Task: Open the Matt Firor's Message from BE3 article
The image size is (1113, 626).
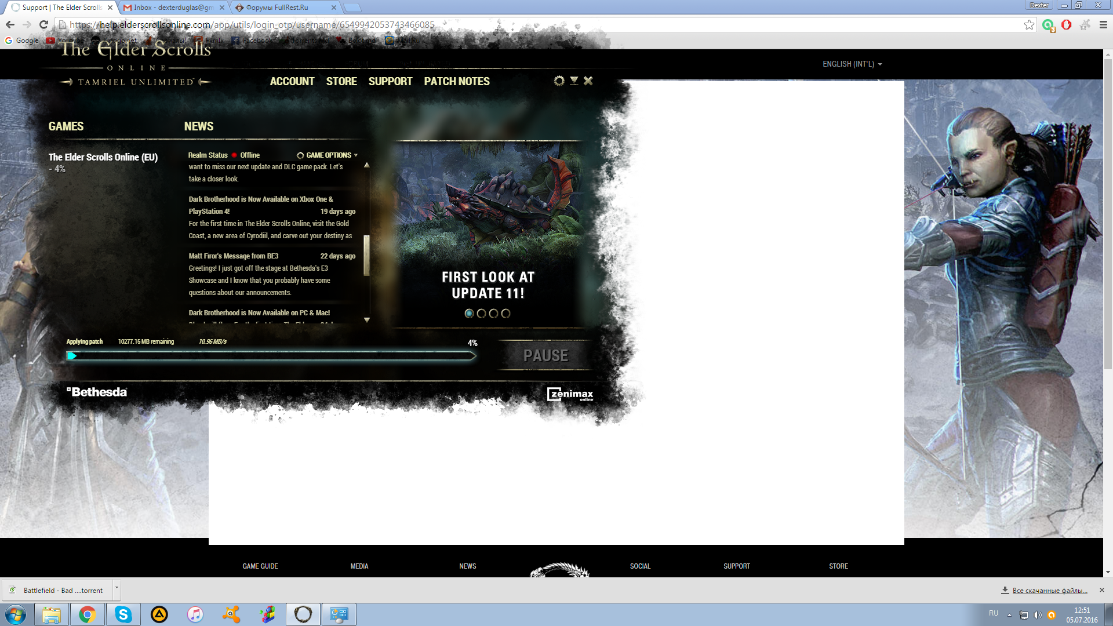Action: coord(233,256)
